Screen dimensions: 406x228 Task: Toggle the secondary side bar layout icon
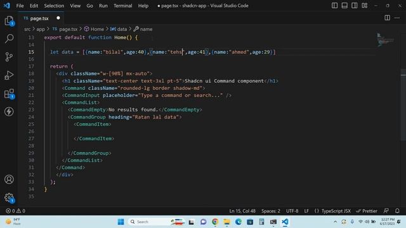point(355,6)
